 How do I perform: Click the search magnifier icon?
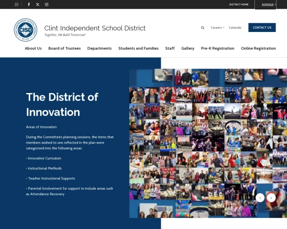point(202,28)
